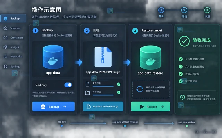
Task: Click the 数据内容完整 text
Action: (192, 74)
